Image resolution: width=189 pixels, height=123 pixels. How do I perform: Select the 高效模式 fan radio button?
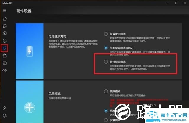pos(106,91)
